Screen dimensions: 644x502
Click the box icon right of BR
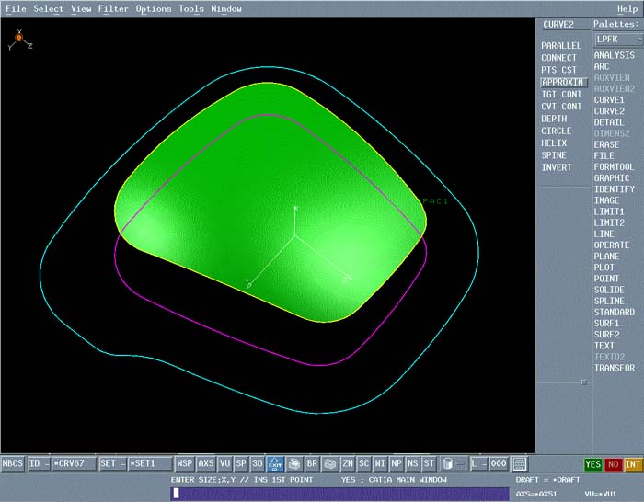click(x=329, y=464)
